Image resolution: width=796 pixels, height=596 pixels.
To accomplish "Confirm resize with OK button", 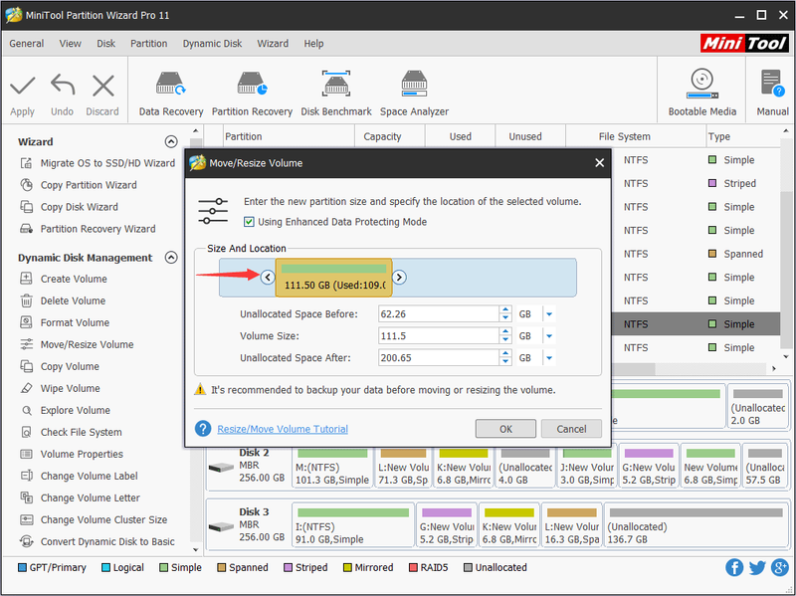I will pyautogui.click(x=505, y=429).
